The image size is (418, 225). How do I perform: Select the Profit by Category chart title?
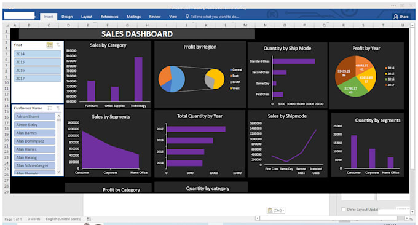click(x=121, y=190)
